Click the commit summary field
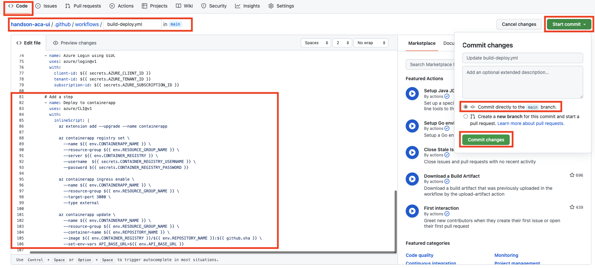This screenshot has width=595, height=268. point(522,58)
